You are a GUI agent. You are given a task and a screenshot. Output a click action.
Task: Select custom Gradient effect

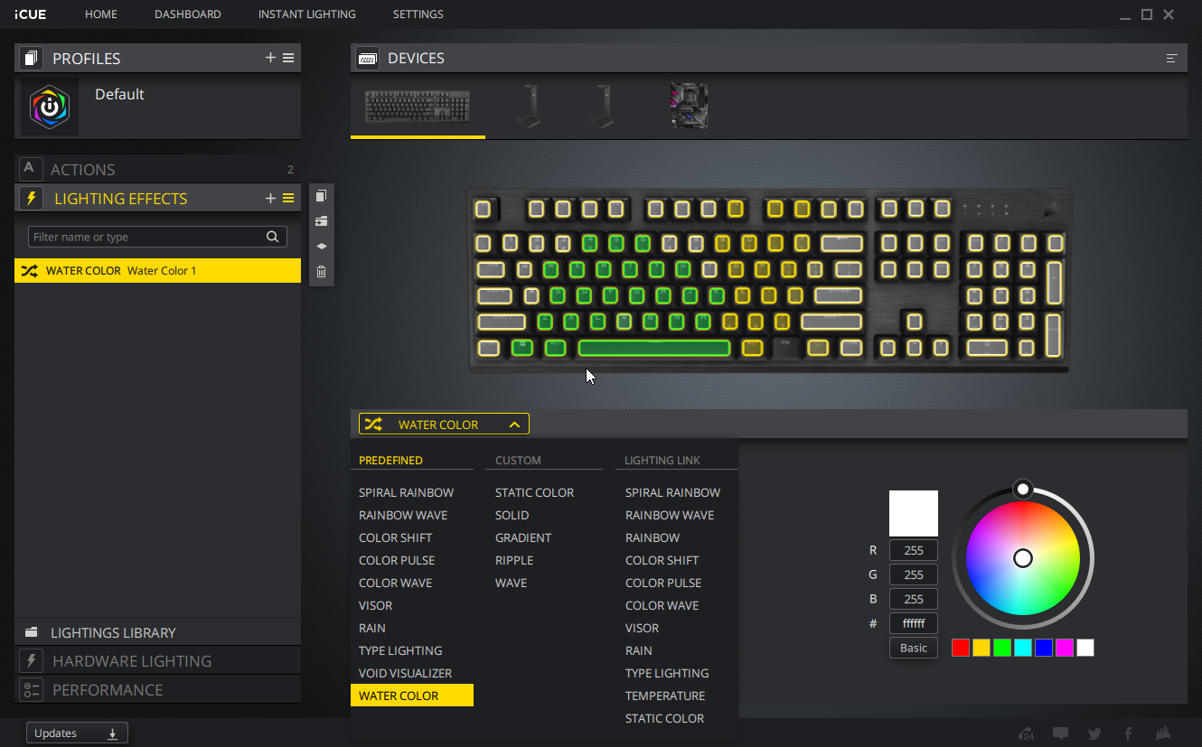522,537
